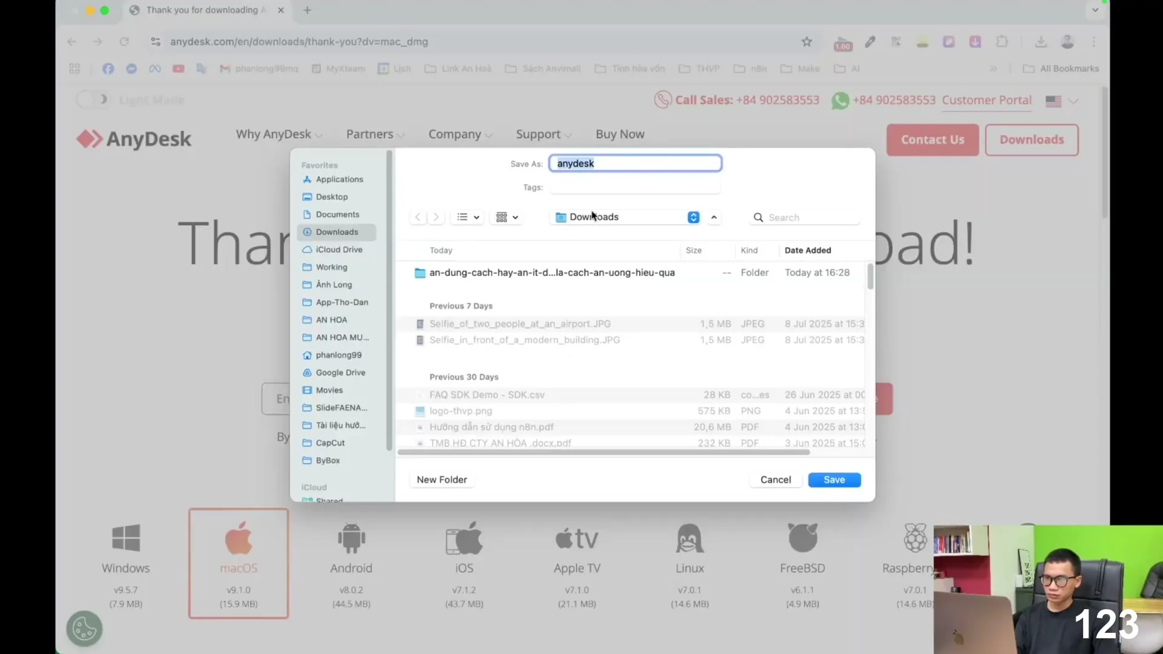
Task: Select the Working folder in sidebar
Action: (337, 267)
